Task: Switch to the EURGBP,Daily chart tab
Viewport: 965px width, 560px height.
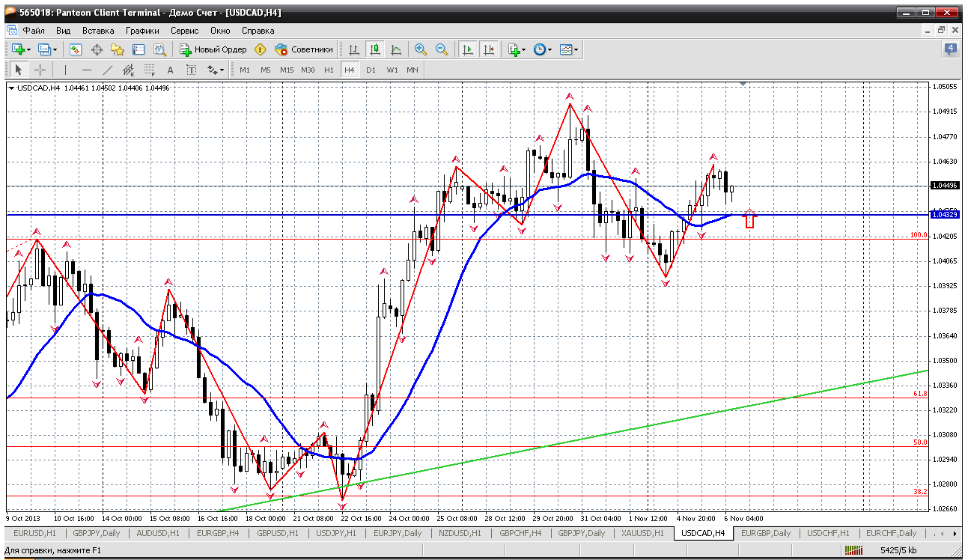Action: click(x=766, y=534)
